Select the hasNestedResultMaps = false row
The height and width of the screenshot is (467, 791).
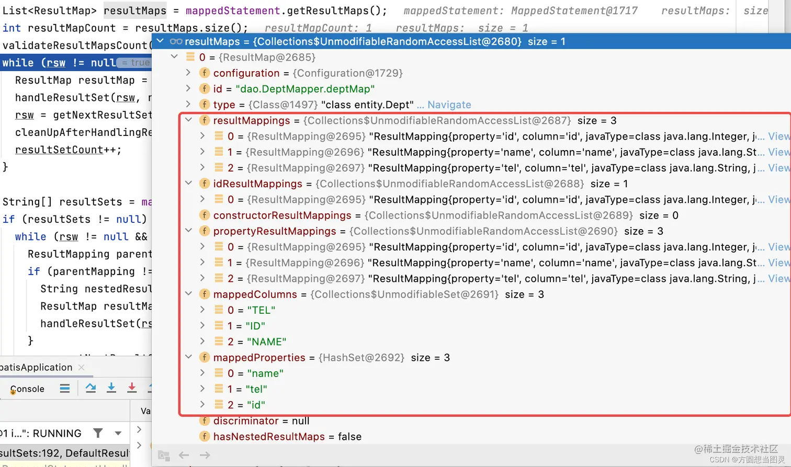(471, 437)
